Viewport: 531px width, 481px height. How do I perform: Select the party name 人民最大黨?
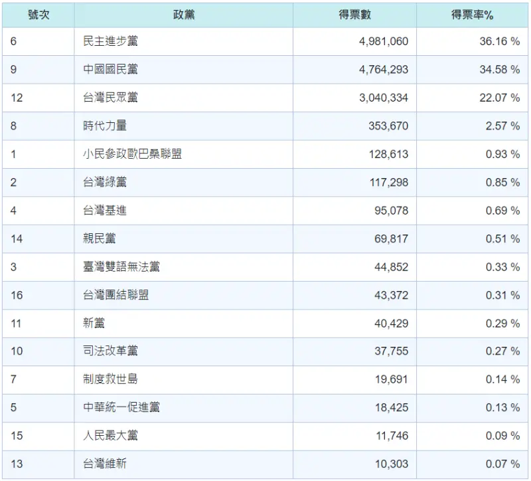click(x=110, y=435)
